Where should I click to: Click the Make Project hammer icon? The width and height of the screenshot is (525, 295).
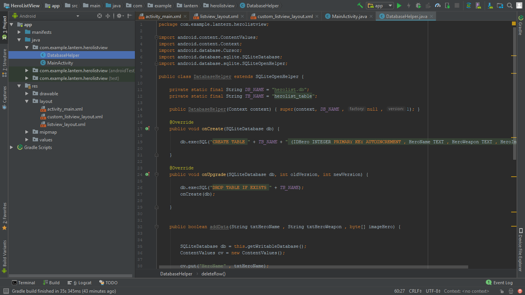click(360, 5)
